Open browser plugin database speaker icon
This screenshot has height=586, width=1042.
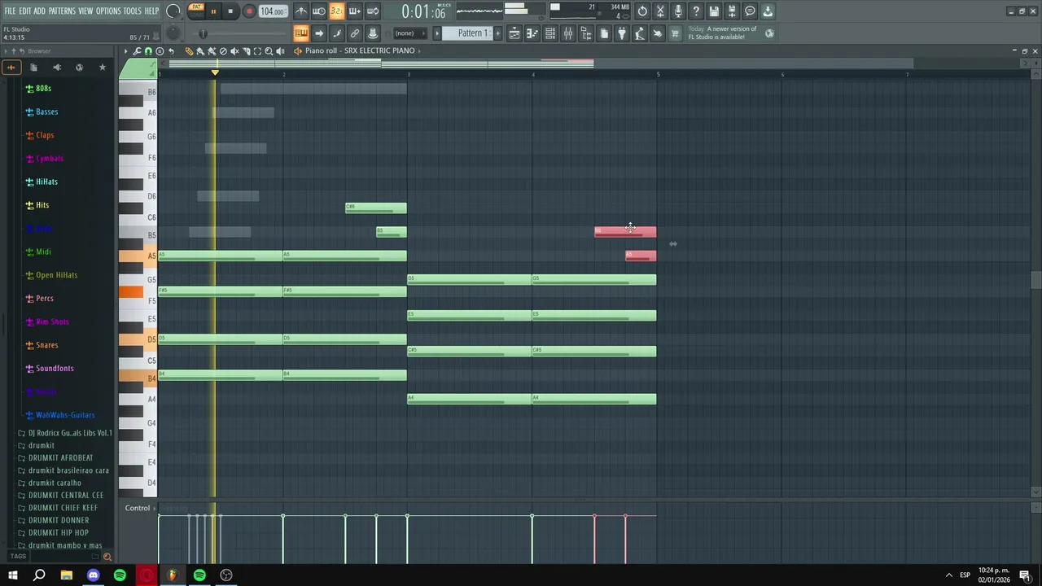[56, 67]
